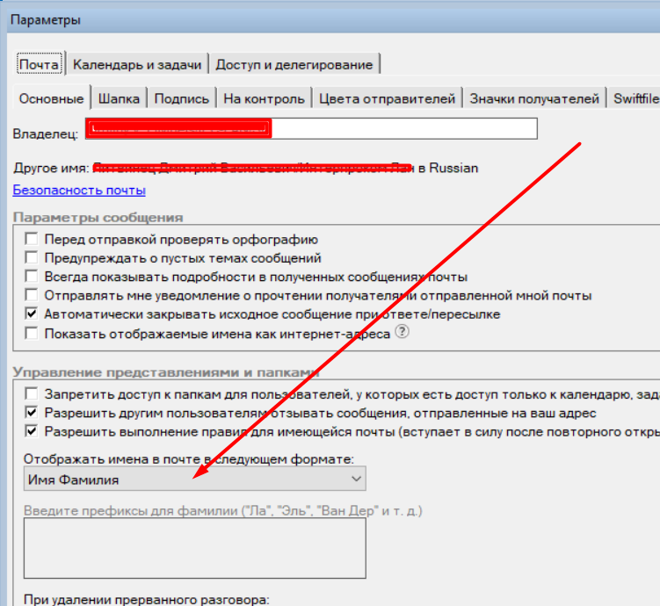
Task: Open the Календарь и задачи tab
Action: coord(137,64)
